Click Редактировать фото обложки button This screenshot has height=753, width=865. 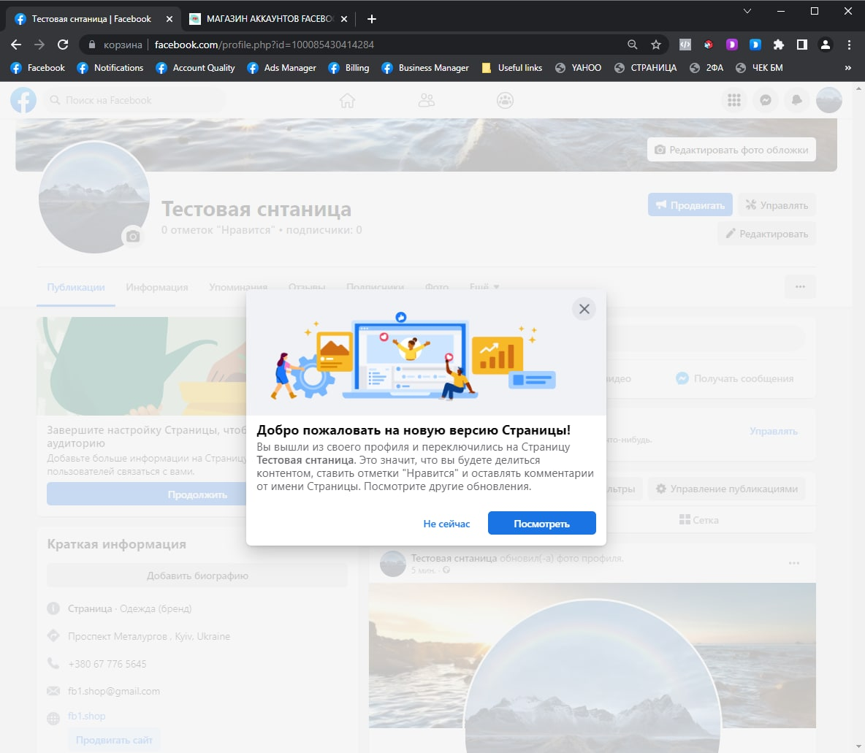pyautogui.click(x=731, y=150)
